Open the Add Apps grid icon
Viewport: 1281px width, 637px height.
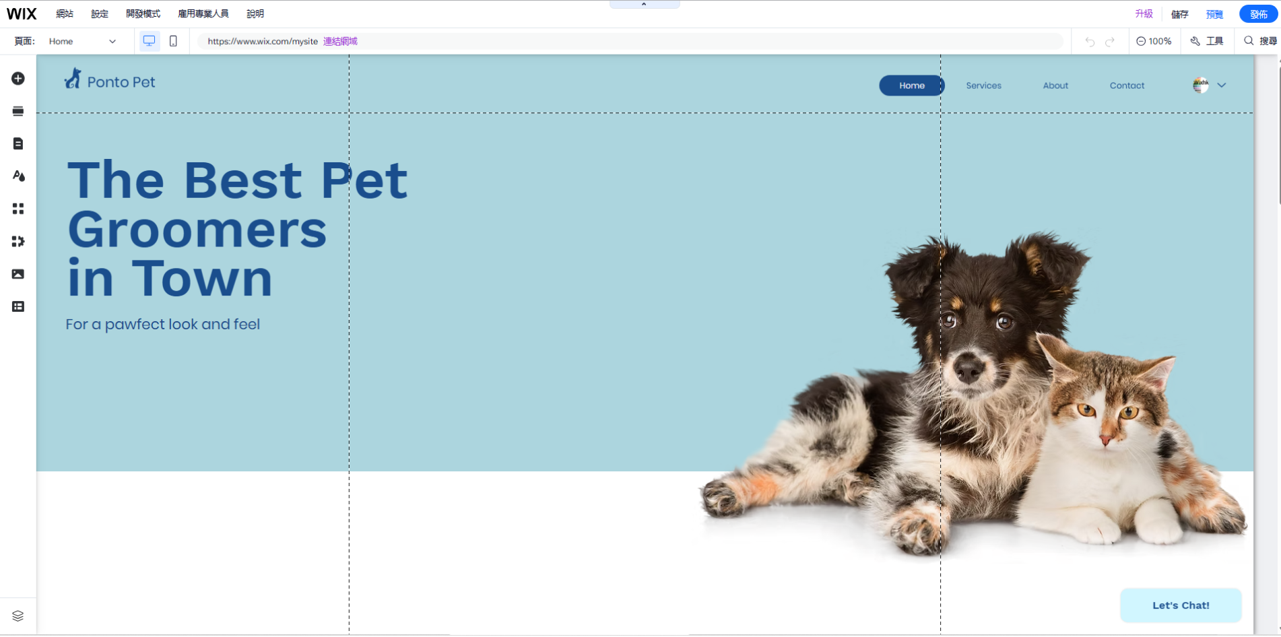18,209
